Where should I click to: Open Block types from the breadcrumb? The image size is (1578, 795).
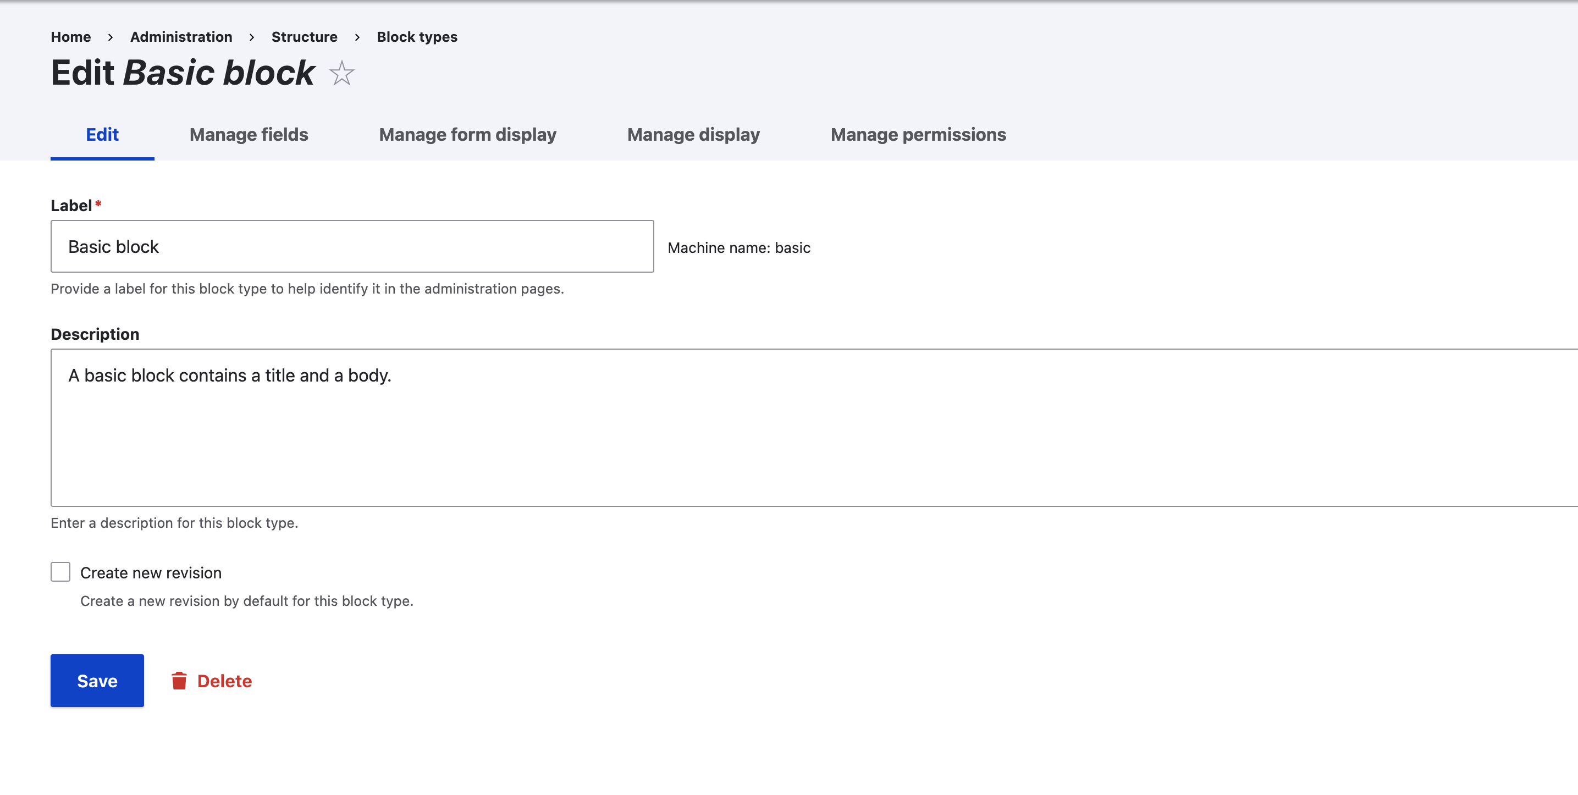coord(417,37)
